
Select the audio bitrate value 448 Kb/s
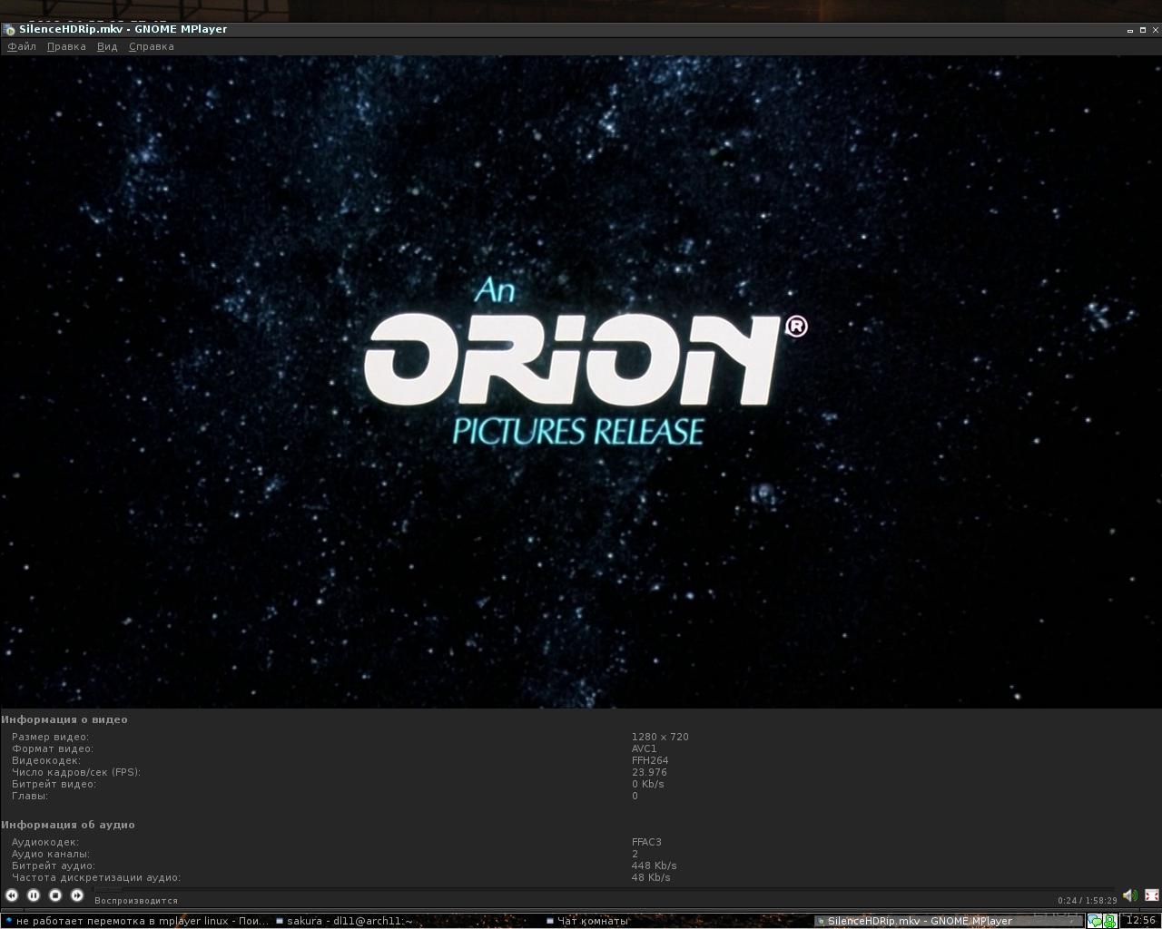[x=654, y=865]
